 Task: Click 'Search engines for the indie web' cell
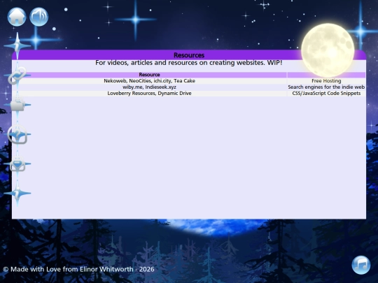pos(326,87)
